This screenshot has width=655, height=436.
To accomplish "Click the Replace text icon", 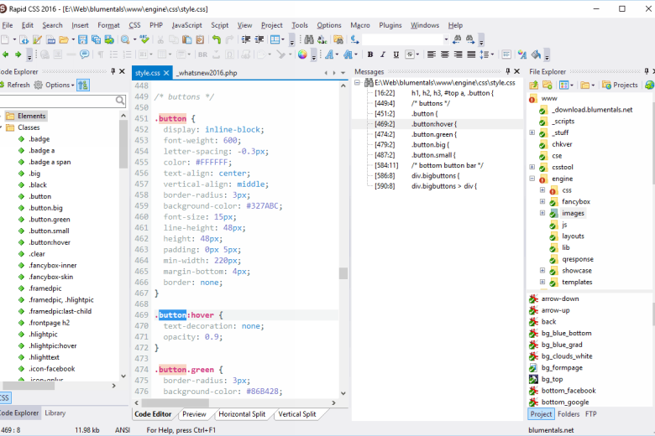I will [322, 39].
